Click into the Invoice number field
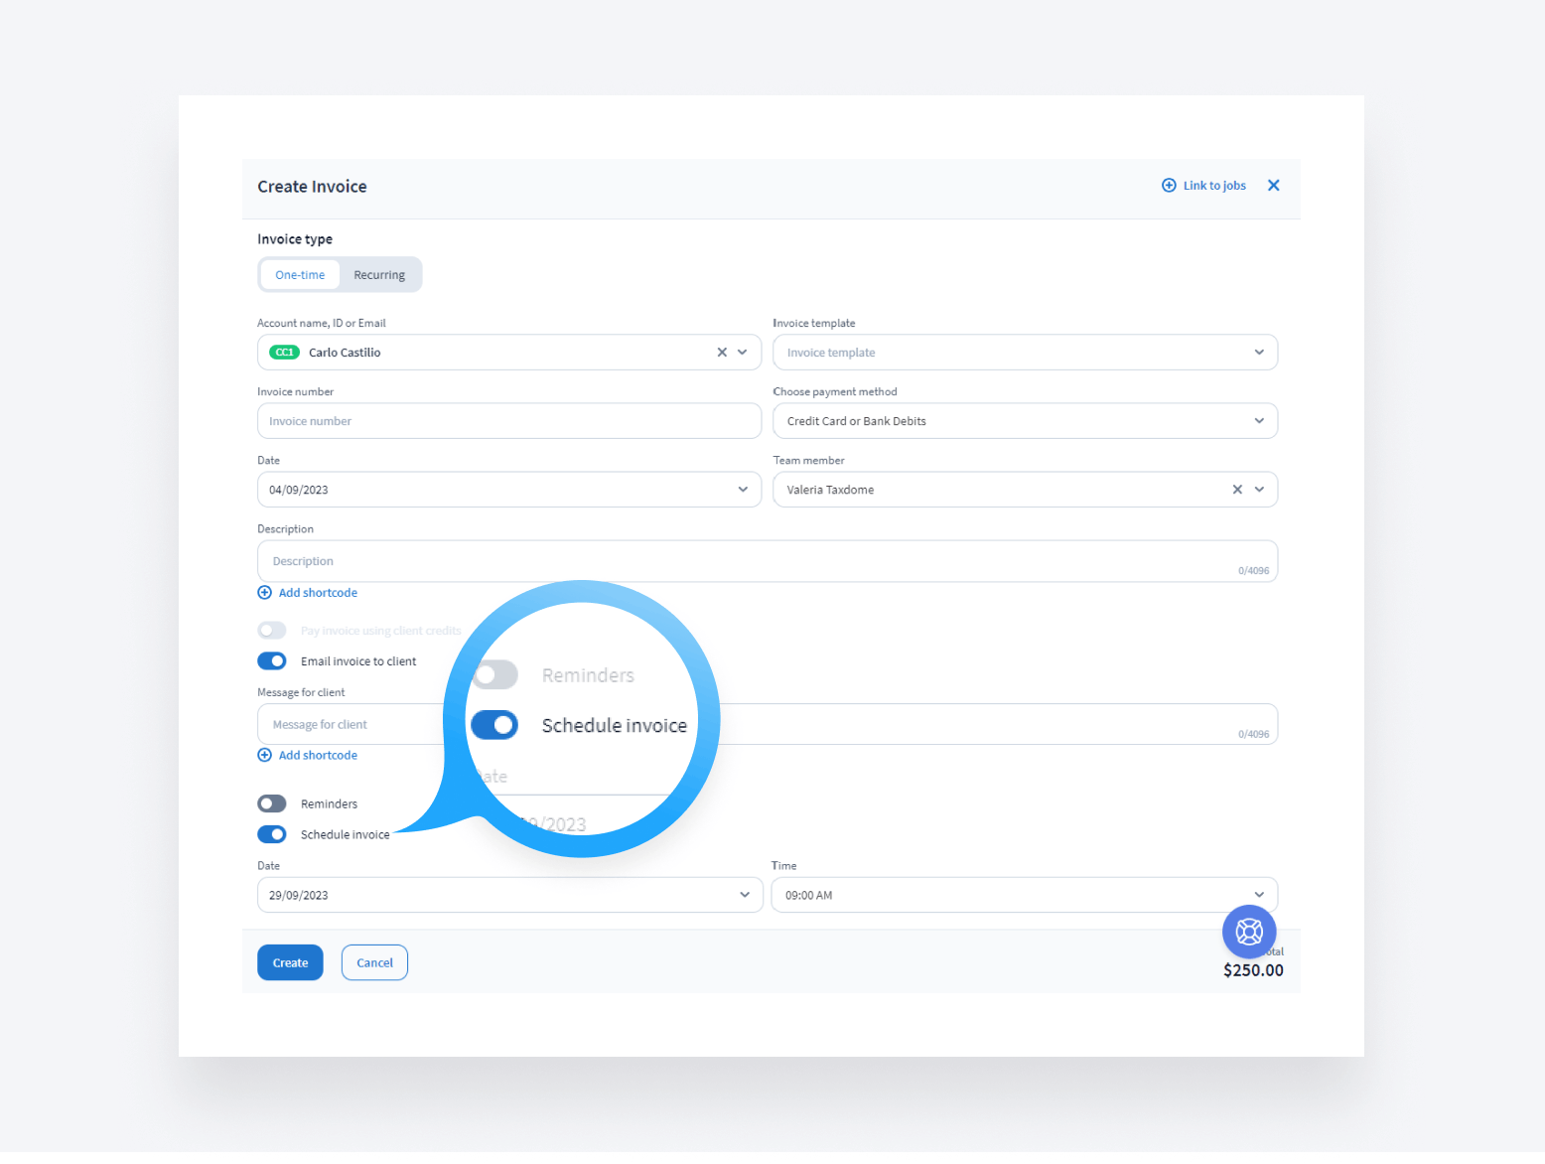1545x1164 pixels. (x=508, y=421)
